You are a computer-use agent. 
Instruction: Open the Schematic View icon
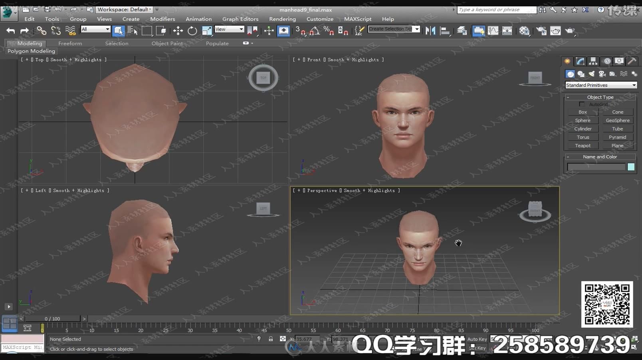click(507, 31)
